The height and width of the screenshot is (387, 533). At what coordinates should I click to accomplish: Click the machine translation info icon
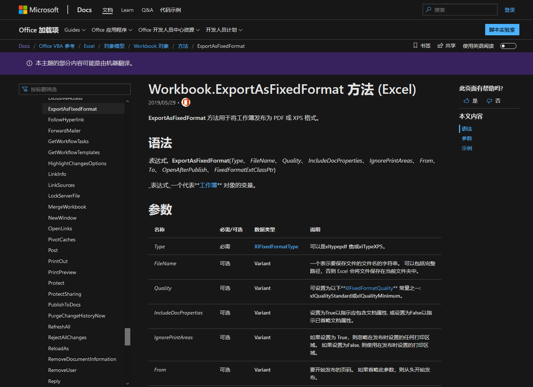pos(29,63)
